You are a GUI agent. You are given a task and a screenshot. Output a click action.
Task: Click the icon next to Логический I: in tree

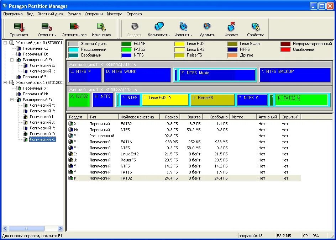(x=25, y=117)
